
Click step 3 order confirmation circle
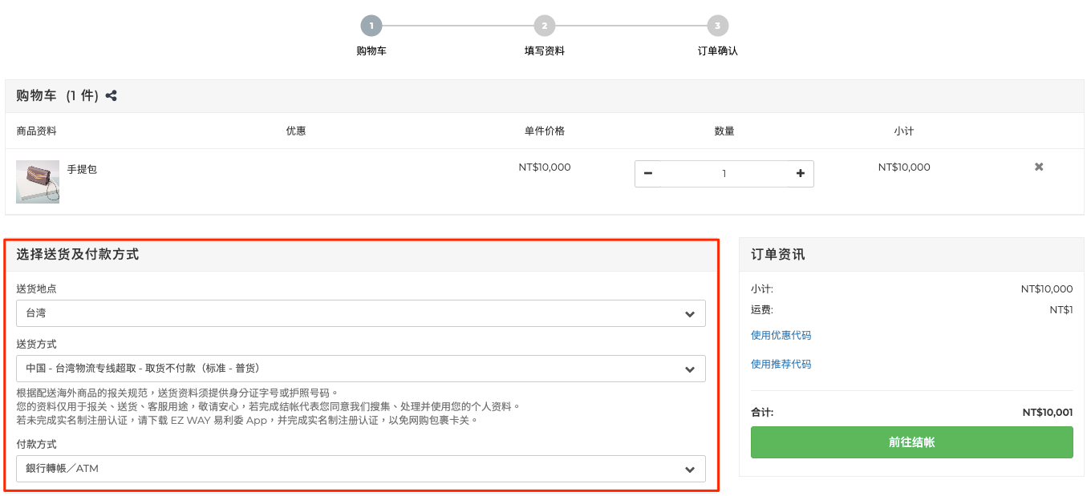718,26
